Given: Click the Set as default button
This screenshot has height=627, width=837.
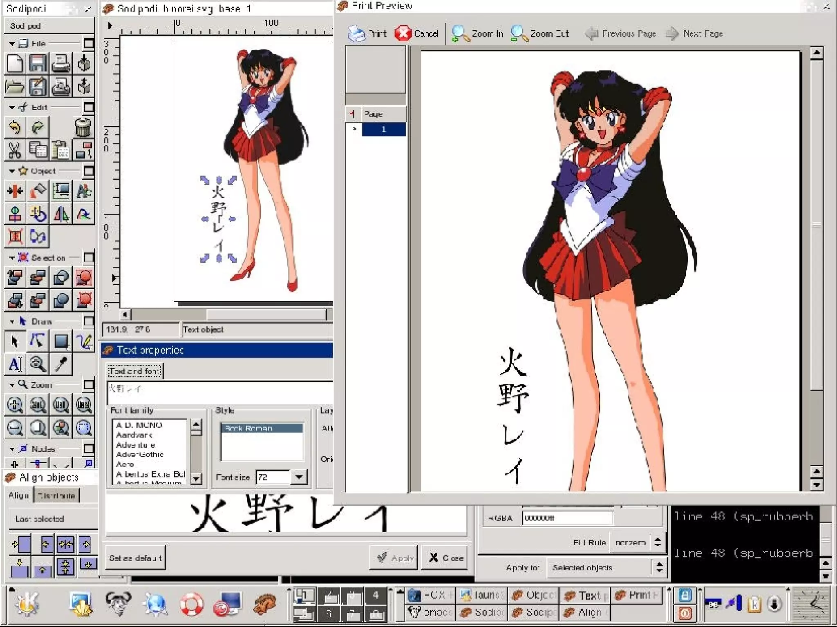Looking at the screenshot, I should [x=135, y=558].
